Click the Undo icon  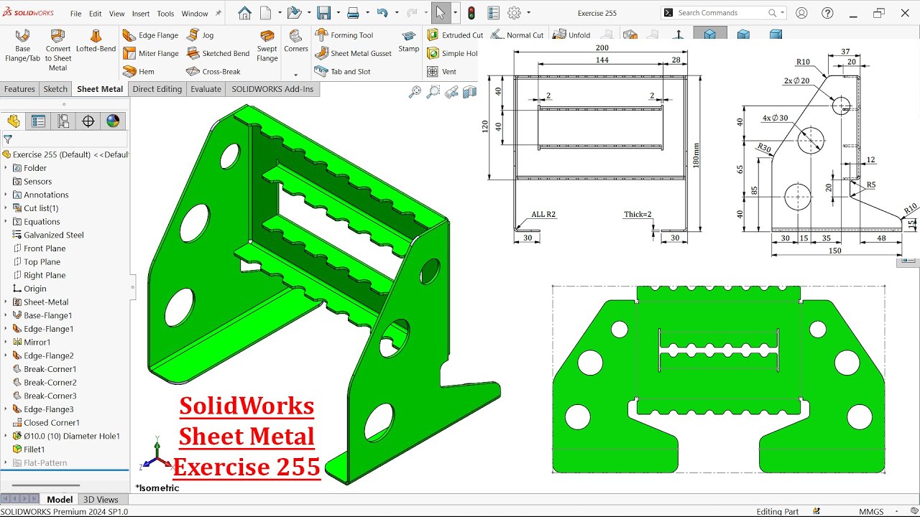pyautogui.click(x=382, y=13)
